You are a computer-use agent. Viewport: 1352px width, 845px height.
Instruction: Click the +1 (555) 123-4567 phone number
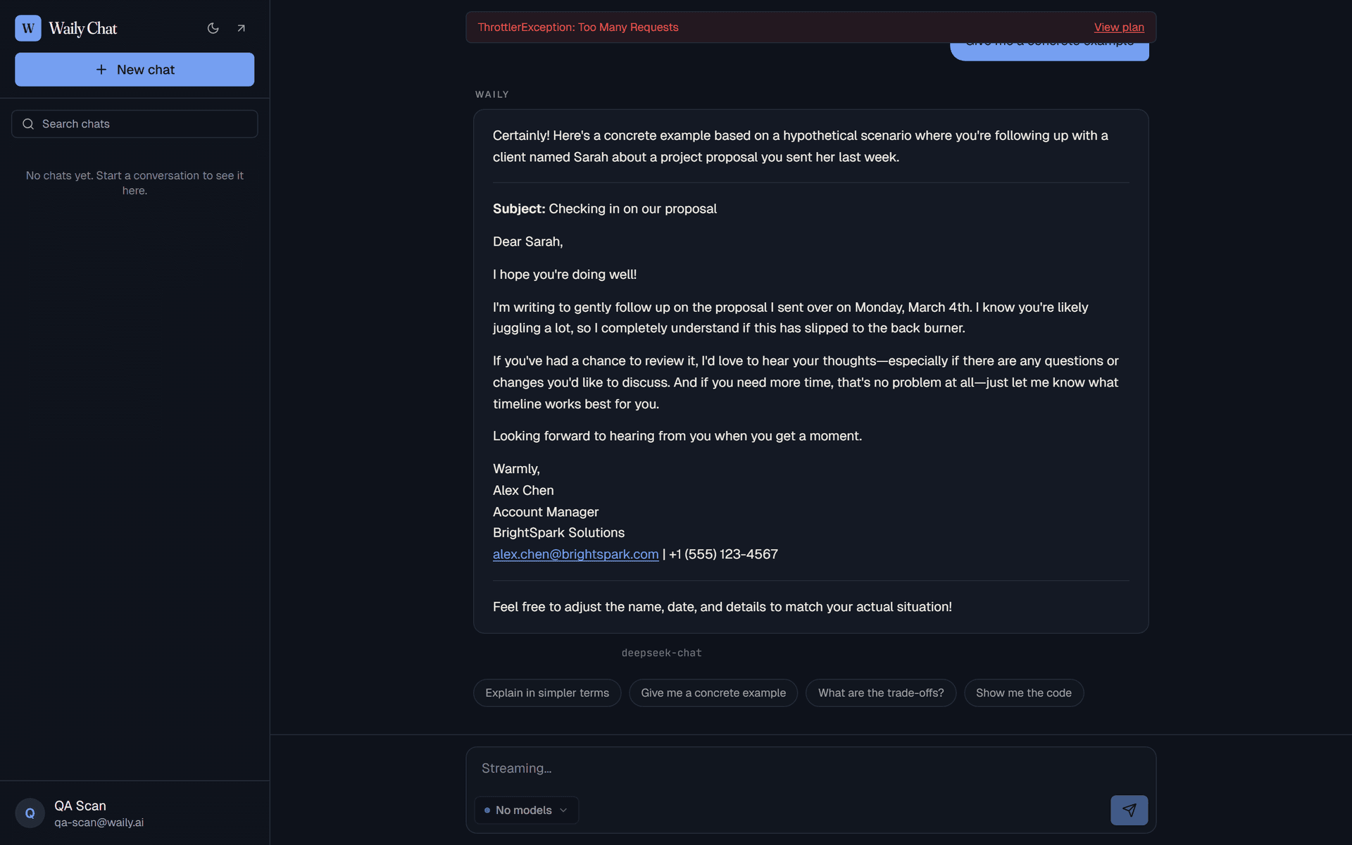pos(723,554)
